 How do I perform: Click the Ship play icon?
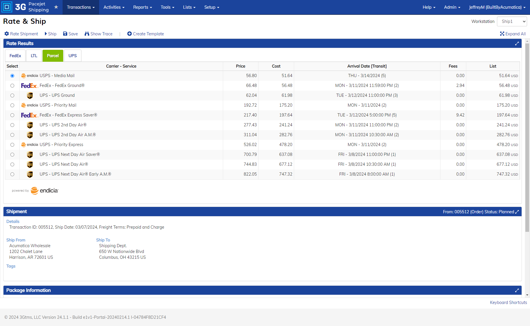click(x=46, y=34)
